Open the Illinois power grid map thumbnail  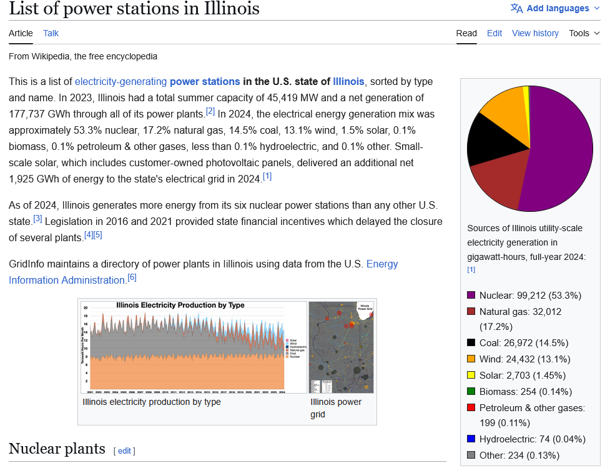point(341,347)
